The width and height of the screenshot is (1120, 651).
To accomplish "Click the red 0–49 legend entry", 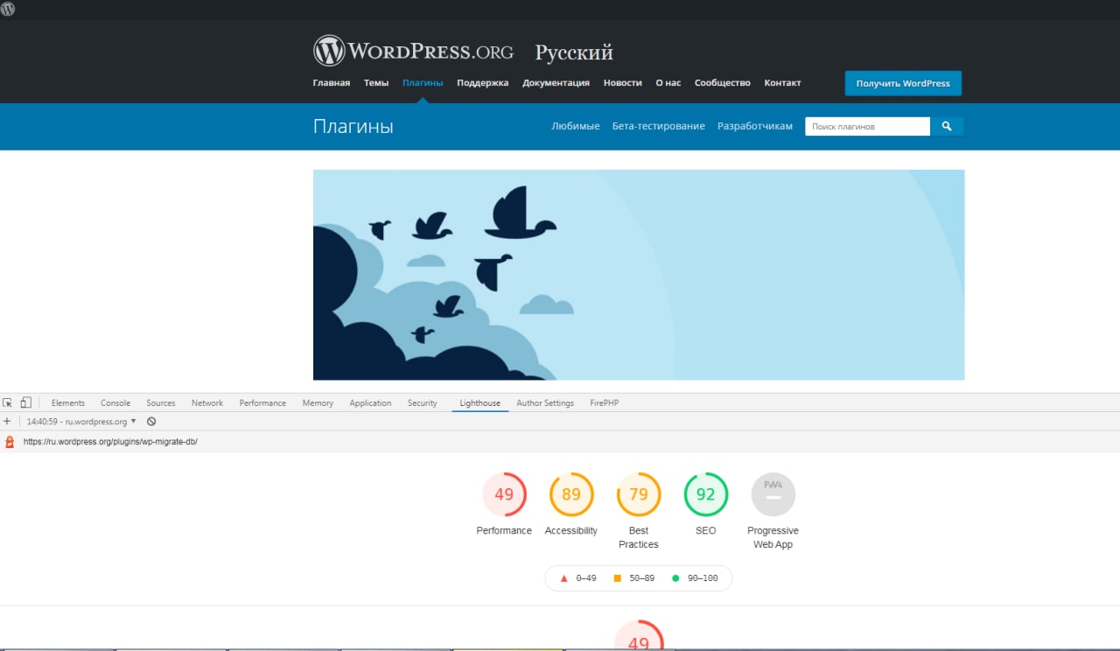I will (578, 578).
